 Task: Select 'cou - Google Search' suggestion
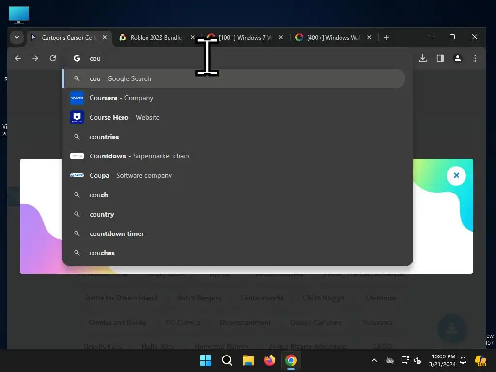[x=234, y=79]
